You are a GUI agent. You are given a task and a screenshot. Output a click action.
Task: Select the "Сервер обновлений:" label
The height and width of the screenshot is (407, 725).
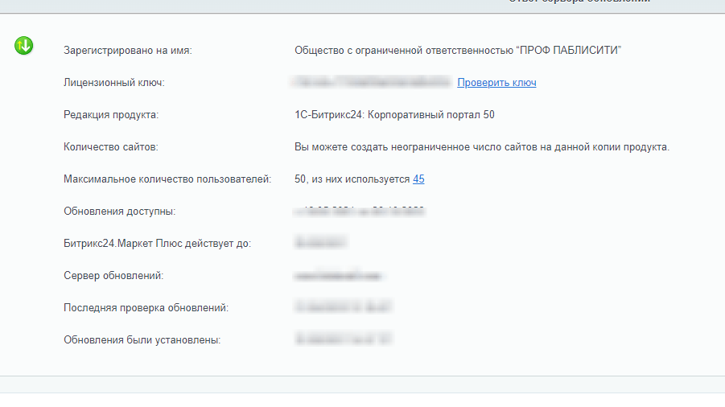(113, 276)
